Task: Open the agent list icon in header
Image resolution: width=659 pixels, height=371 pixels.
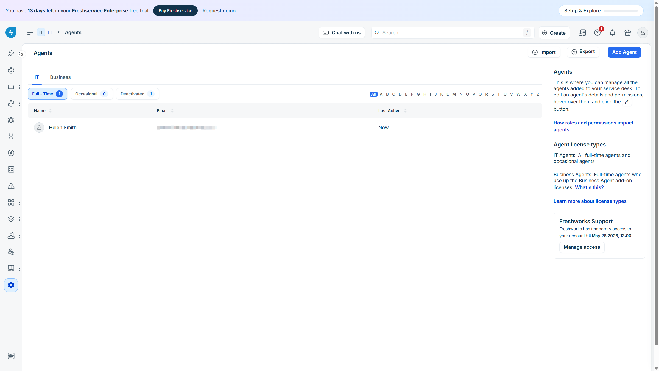Action: pyautogui.click(x=582, y=33)
